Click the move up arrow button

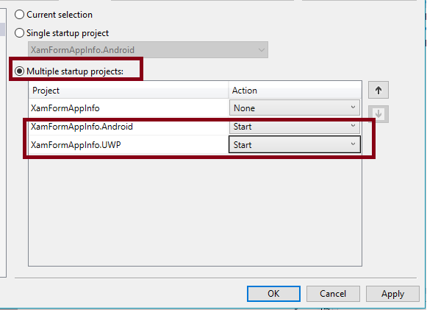click(x=378, y=90)
